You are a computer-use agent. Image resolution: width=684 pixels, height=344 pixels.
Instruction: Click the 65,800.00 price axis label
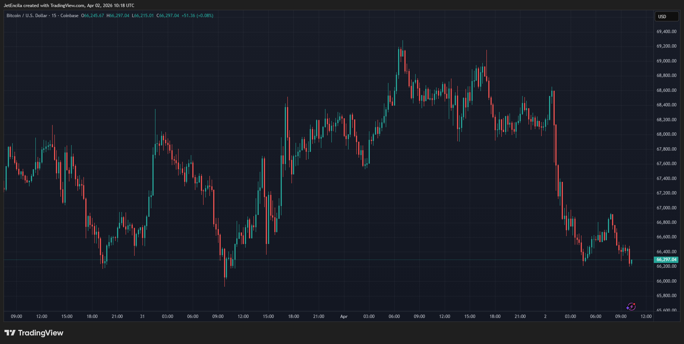[666, 296]
